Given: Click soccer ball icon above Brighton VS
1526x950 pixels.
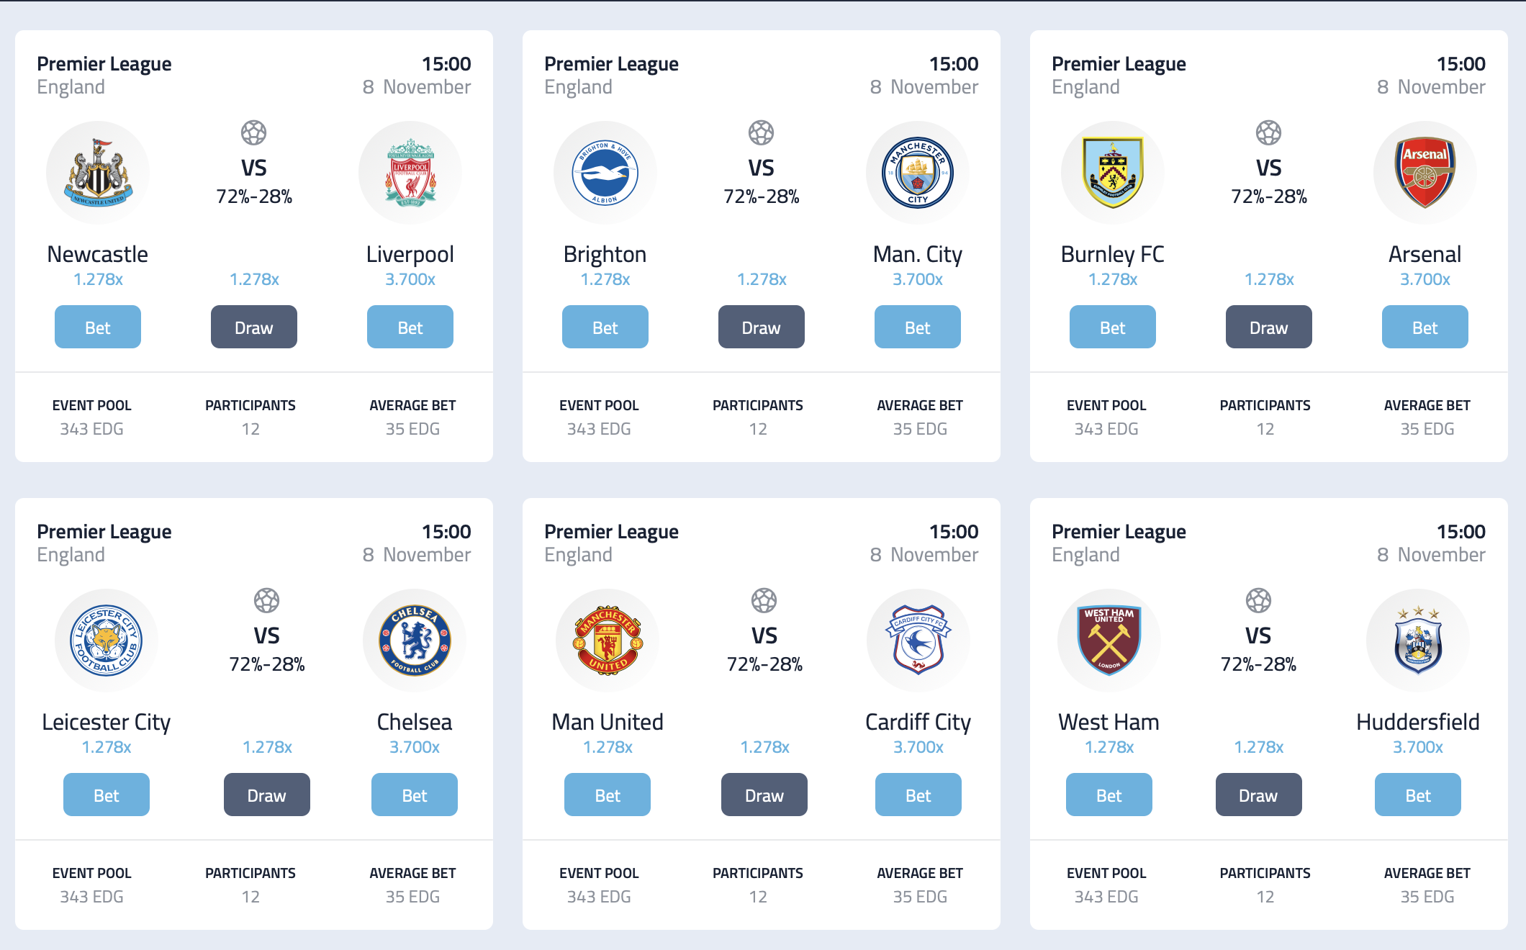Looking at the screenshot, I should point(761,132).
